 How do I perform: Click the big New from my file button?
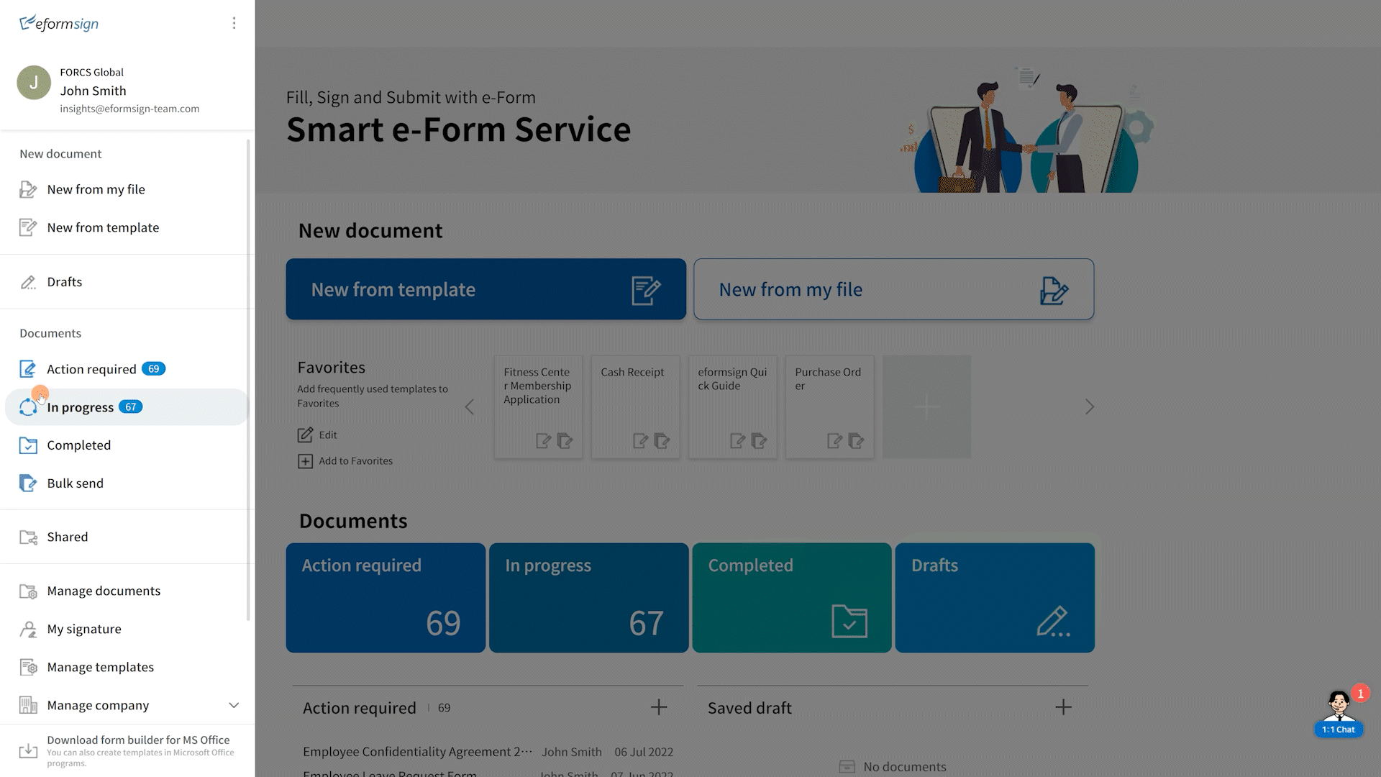(893, 289)
